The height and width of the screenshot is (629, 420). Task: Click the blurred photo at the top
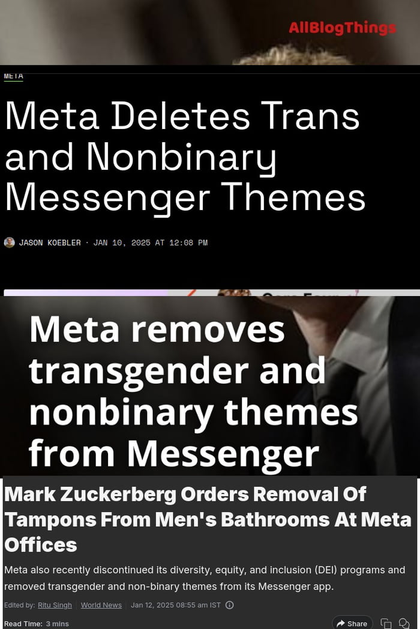tap(210, 32)
